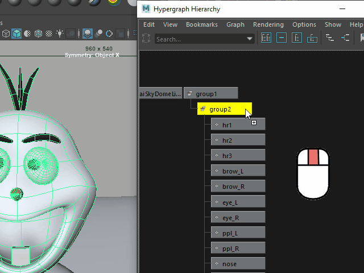The image size is (364, 273).
Task: Open the Search field dropdown arrow
Action: (250, 39)
